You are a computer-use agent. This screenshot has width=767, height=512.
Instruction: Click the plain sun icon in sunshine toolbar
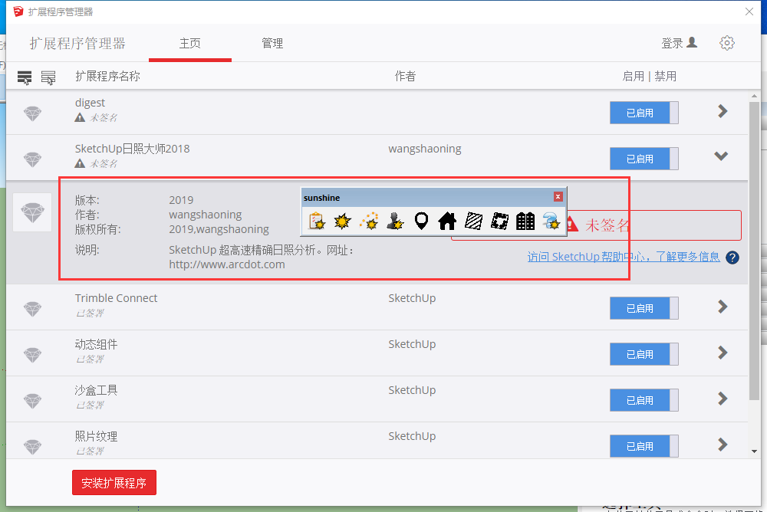click(342, 221)
